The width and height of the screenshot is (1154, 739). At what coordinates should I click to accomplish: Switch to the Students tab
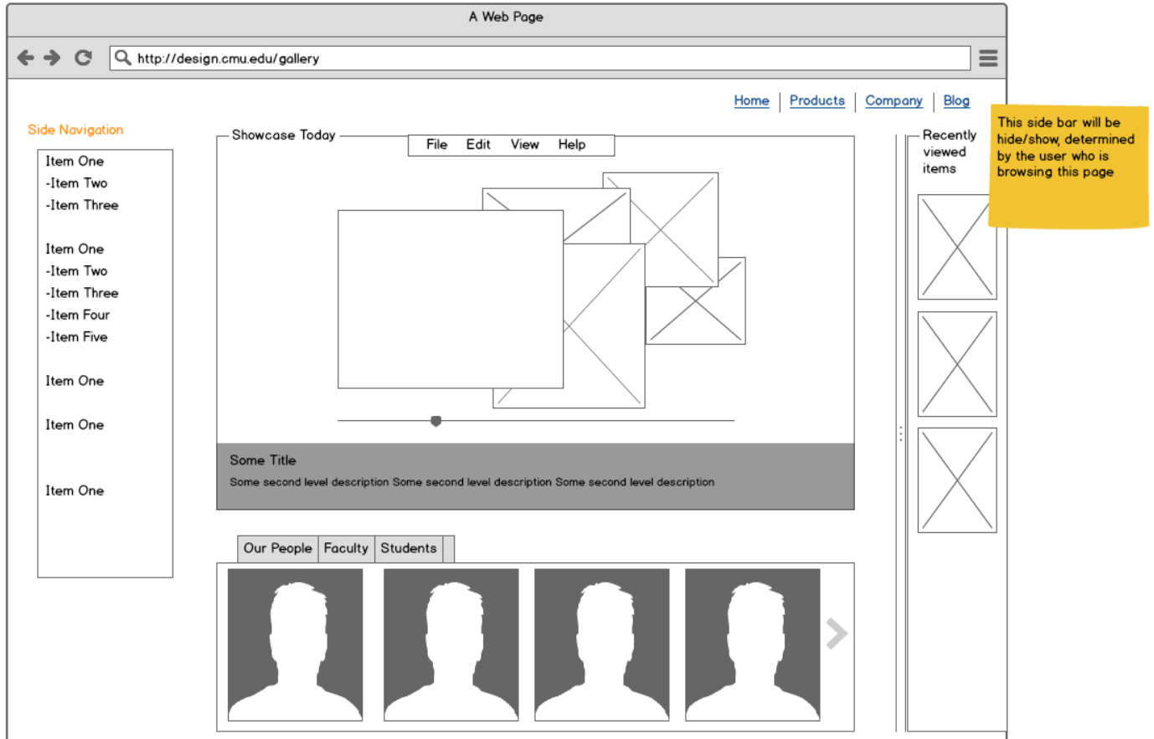click(x=409, y=548)
